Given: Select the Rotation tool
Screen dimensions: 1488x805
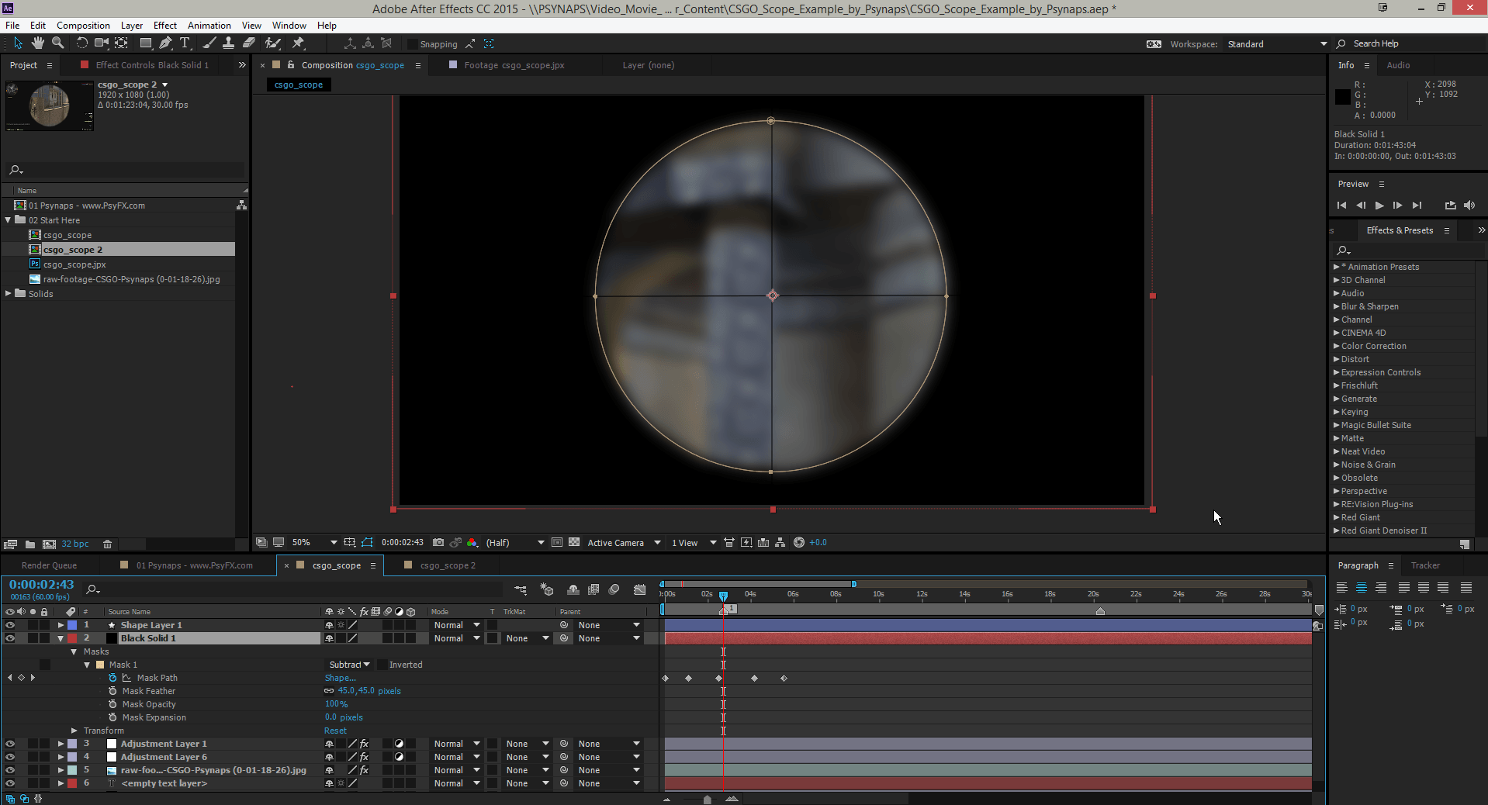Looking at the screenshot, I should pos(81,43).
